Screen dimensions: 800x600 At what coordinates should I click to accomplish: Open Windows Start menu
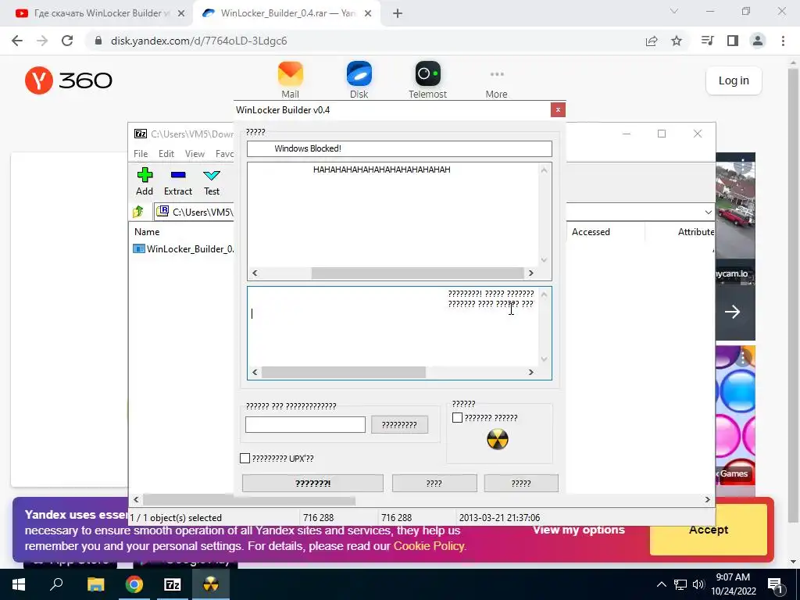tap(19, 584)
